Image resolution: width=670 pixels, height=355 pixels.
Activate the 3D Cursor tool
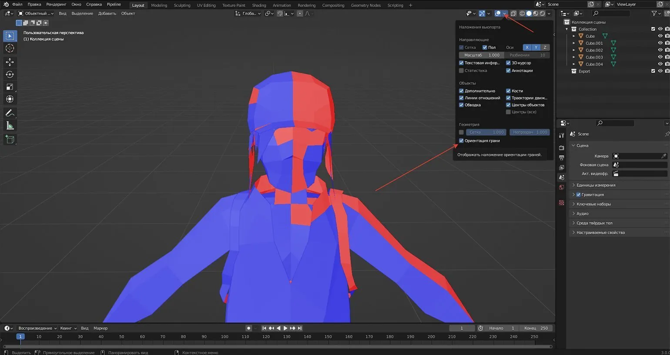tap(10, 48)
